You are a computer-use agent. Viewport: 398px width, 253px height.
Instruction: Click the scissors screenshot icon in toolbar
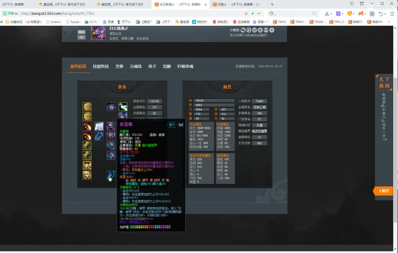tap(327, 13)
